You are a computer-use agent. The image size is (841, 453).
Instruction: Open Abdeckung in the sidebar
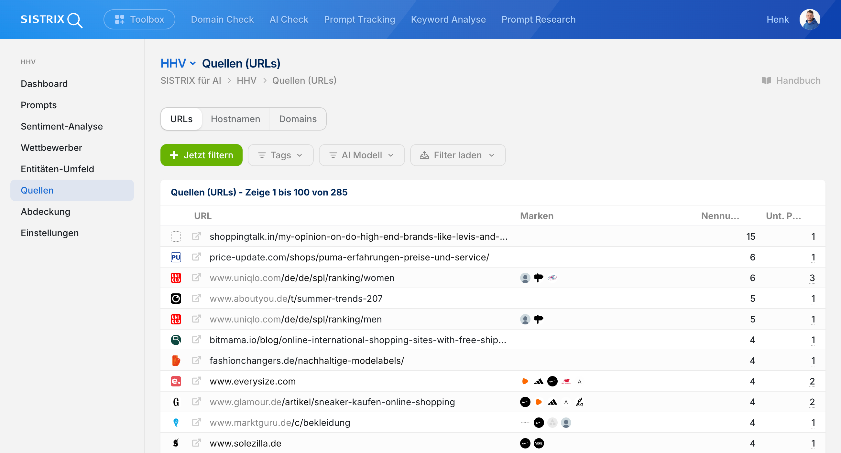(x=46, y=212)
